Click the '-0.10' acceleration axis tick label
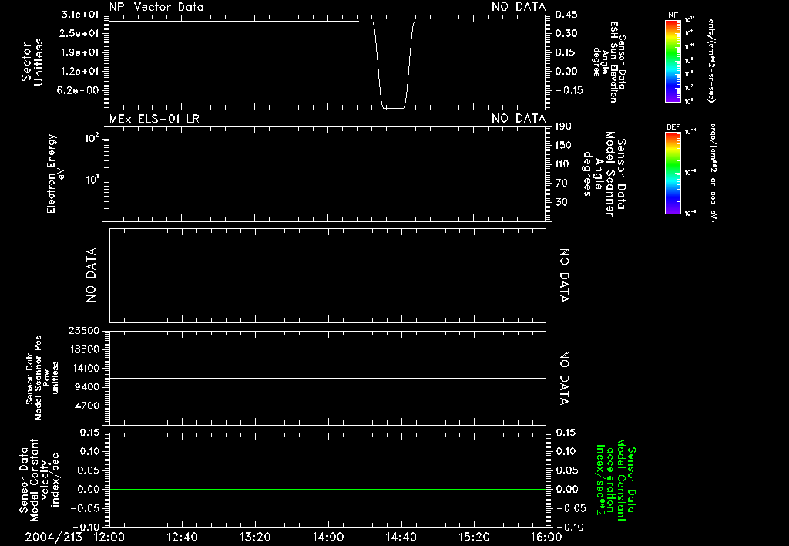The width and height of the screenshot is (789, 546). point(569,527)
